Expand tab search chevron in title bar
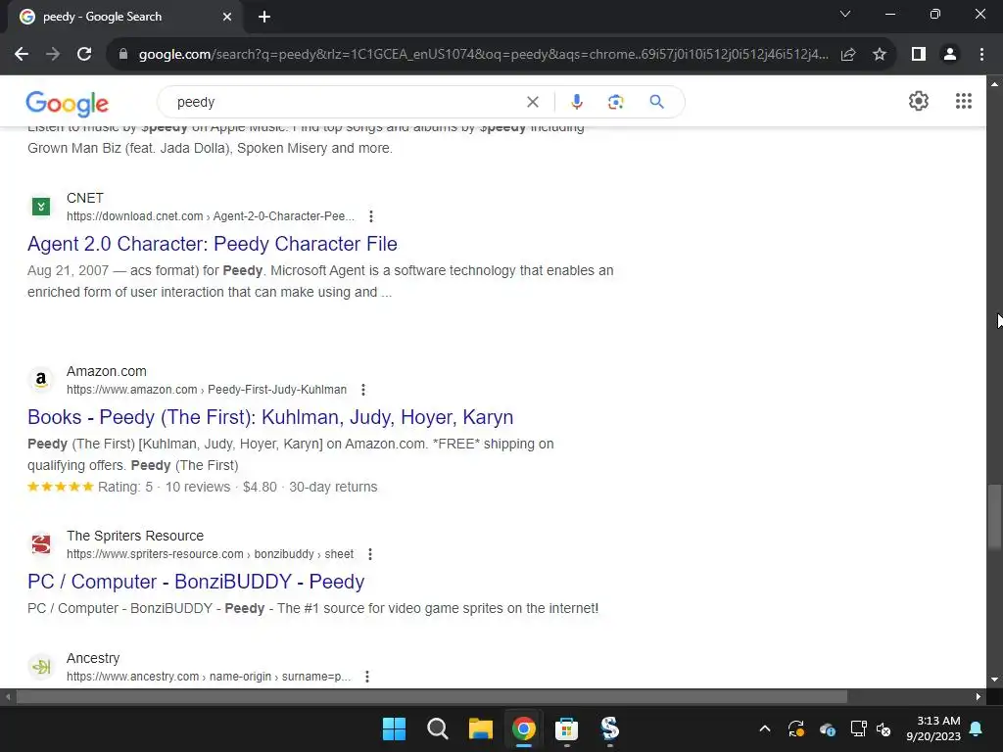The image size is (1003, 752). 845,14
